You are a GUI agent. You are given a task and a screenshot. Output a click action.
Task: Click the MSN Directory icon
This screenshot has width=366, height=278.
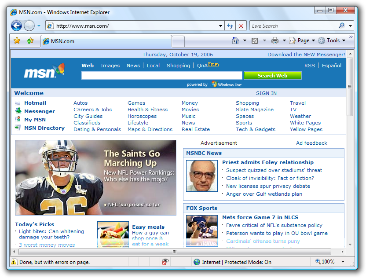[x=18, y=128]
